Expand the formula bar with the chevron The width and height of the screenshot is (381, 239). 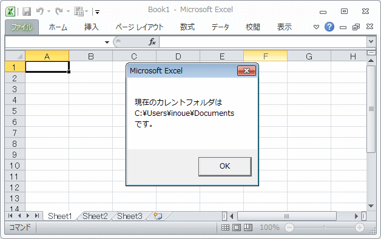point(371,42)
